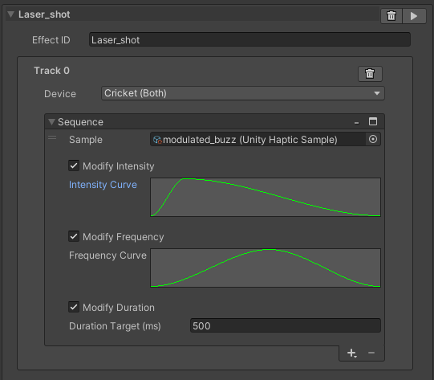This screenshot has height=380, width=434.
Task: Click the Track 0 heading
Action: (51, 71)
